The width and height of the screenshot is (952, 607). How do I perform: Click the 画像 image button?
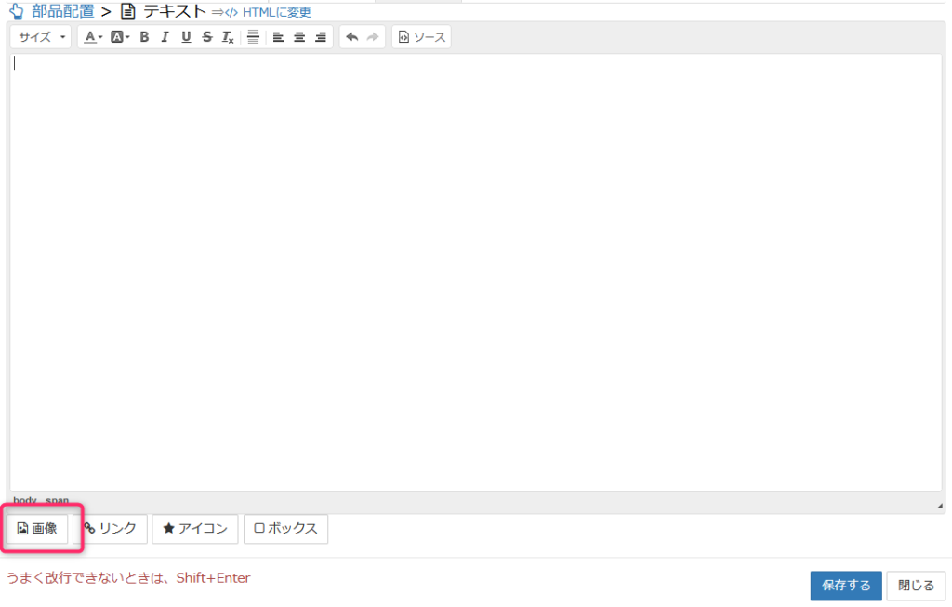(37, 529)
